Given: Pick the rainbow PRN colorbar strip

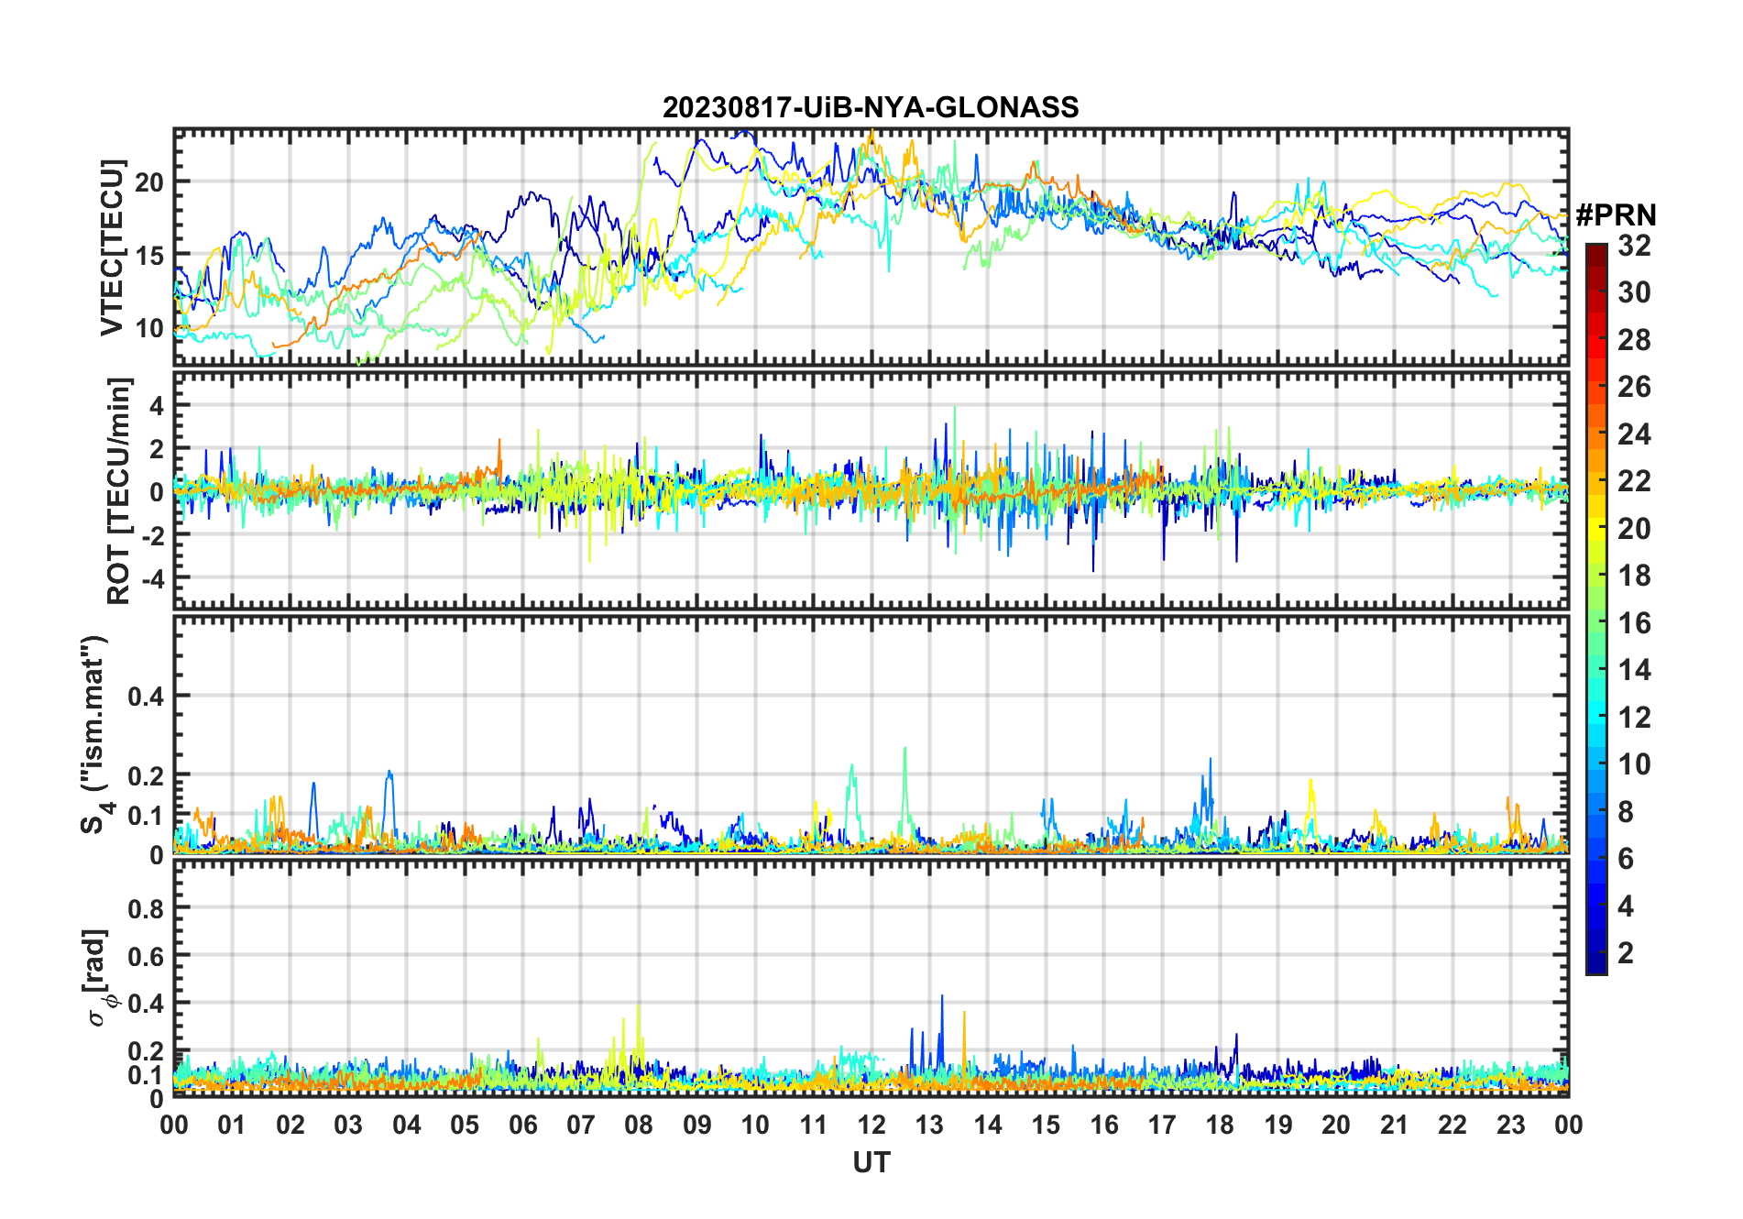Looking at the screenshot, I should point(1595,609).
